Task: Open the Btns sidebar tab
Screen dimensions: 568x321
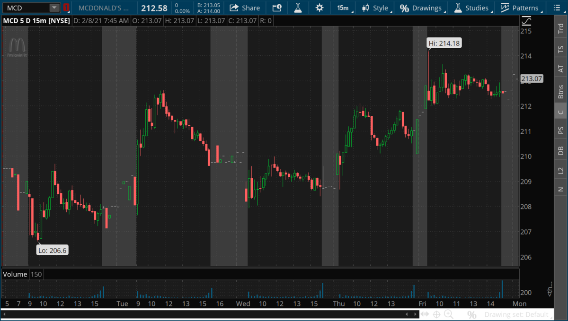Action: pyautogui.click(x=561, y=91)
